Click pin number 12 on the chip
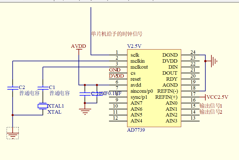The image size is (239, 160). pyautogui.click(x=115, y=118)
